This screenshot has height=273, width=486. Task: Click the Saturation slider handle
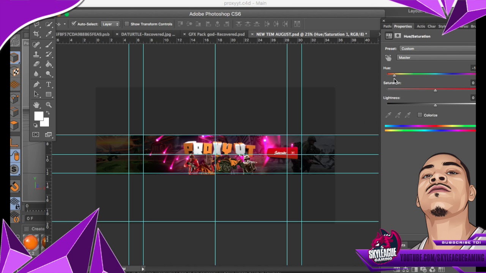(x=435, y=90)
